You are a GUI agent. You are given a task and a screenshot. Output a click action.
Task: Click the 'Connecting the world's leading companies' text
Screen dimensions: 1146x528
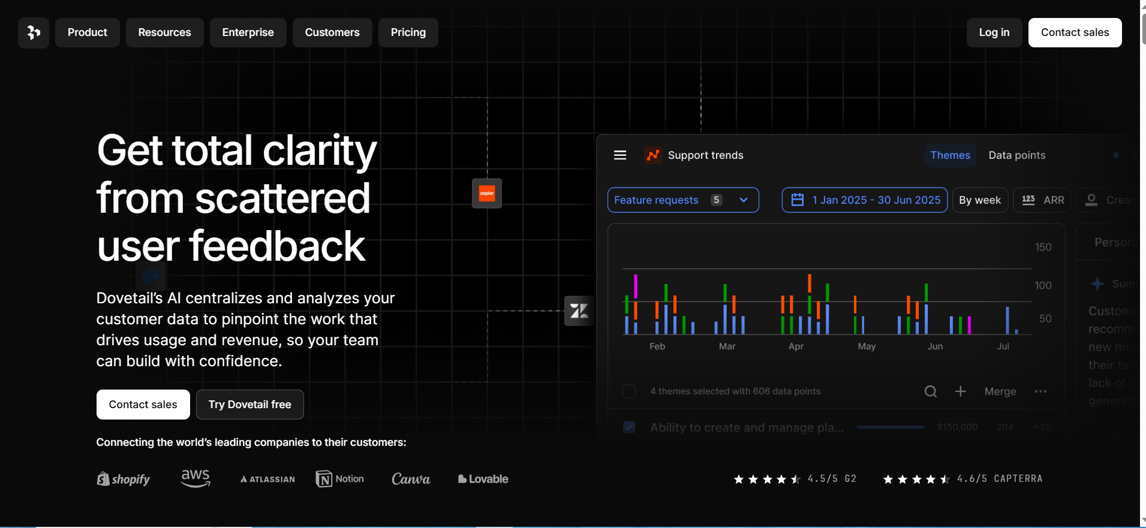click(x=251, y=442)
